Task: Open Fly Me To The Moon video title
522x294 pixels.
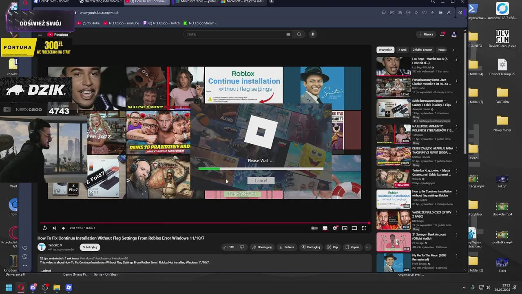Action: point(429,257)
